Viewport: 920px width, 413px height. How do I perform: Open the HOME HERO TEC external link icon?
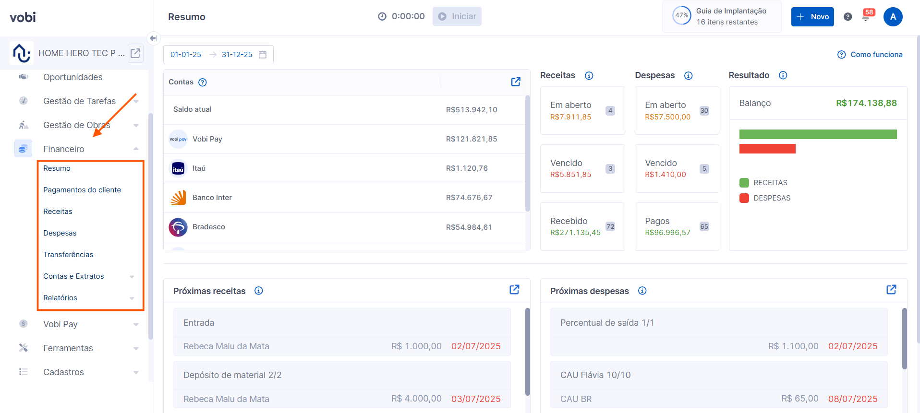coord(135,53)
